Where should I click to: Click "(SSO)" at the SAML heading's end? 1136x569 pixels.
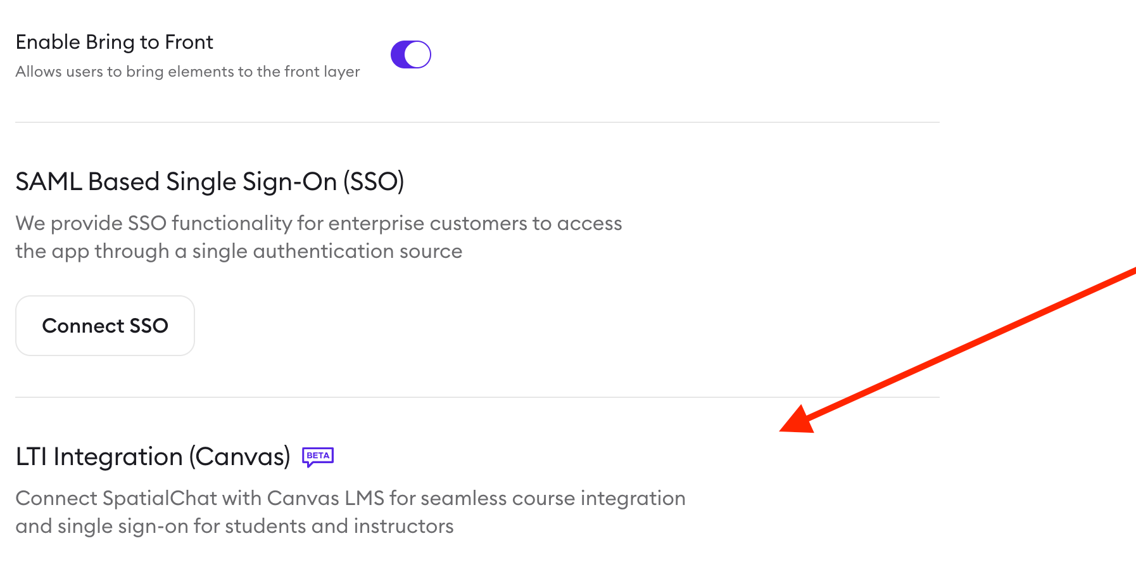point(374,182)
